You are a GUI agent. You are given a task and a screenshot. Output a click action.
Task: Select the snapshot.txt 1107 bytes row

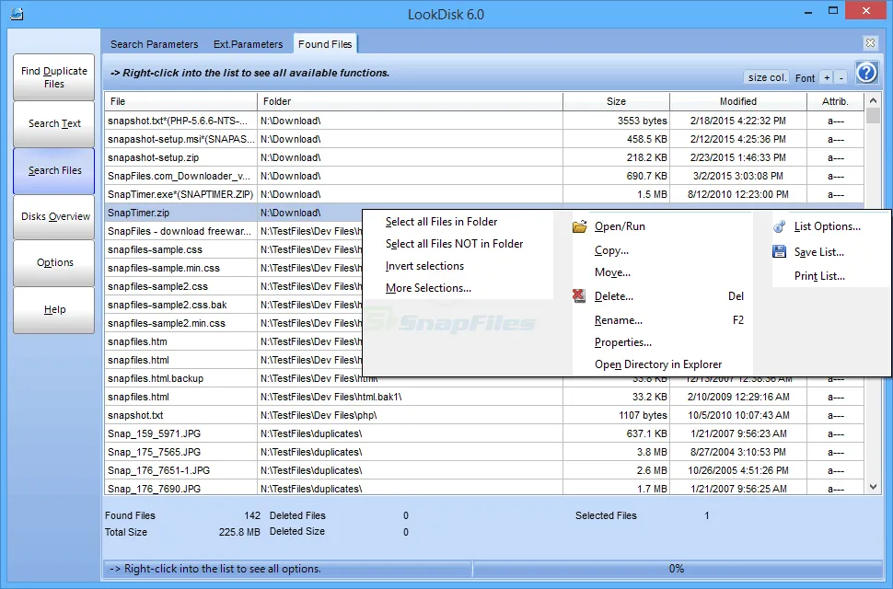484,415
